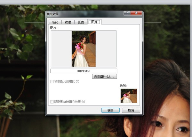Toggle the 随图形旋转填充效果 checkbox
Image resolution: width=192 pixels, height=137 pixels.
[x=52, y=102]
